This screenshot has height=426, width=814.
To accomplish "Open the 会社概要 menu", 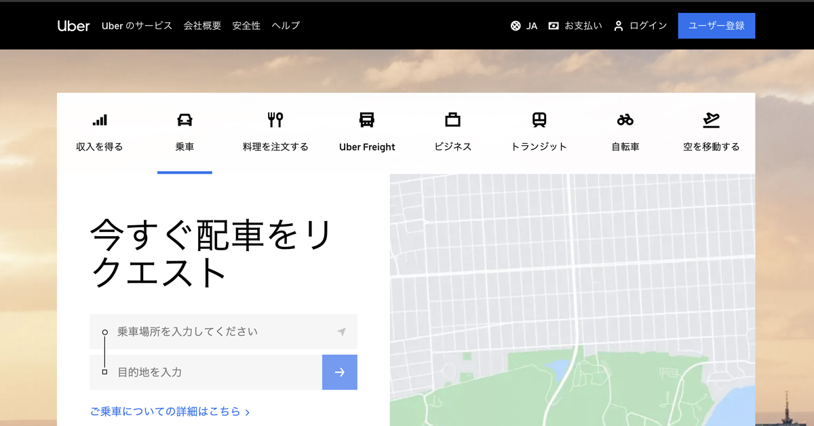I will coord(202,26).
